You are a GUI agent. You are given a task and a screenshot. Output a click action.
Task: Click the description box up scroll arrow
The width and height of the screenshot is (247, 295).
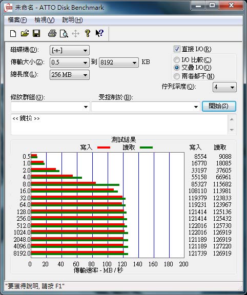(x=232, y=119)
